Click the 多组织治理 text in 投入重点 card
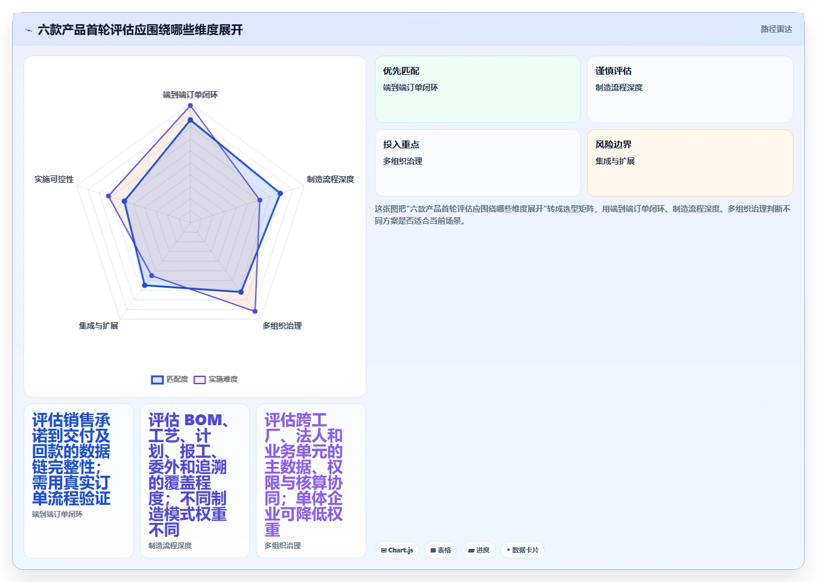Screen dimensions: 817x582 click(x=402, y=161)
